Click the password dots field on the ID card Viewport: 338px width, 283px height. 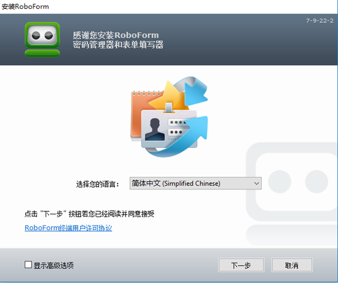click(181, 123)
